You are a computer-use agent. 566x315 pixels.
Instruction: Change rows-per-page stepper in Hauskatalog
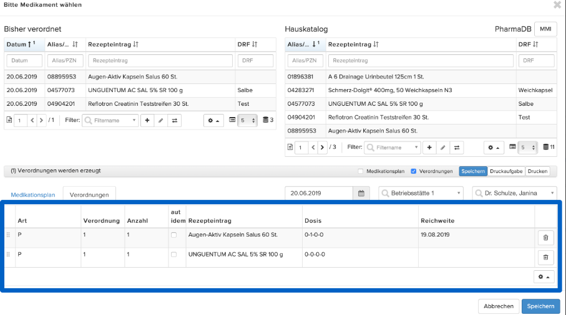coord(527,148)
